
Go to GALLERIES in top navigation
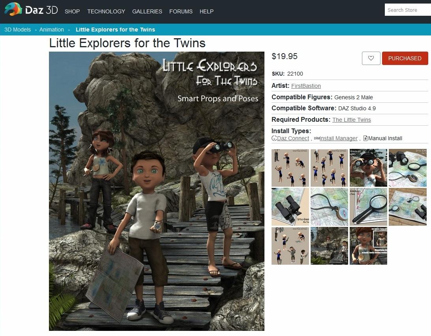coord(147,11)
